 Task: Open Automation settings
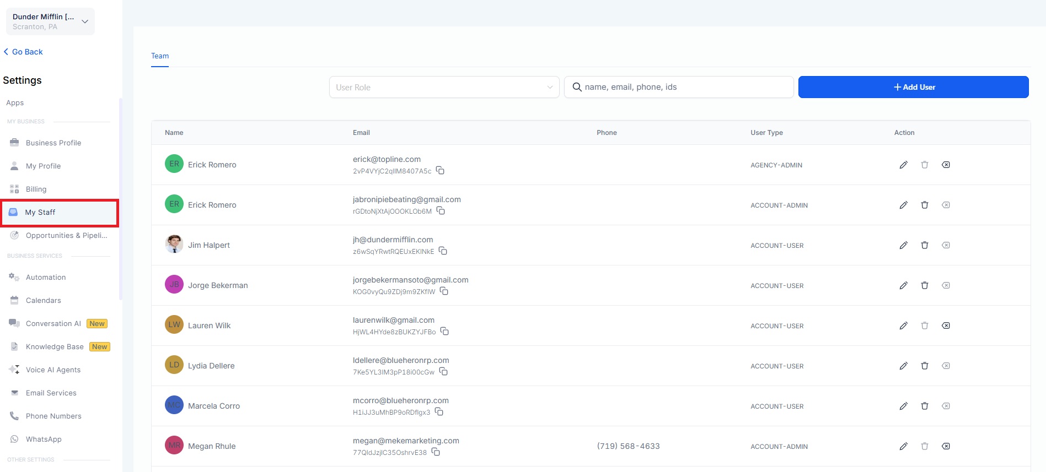[x=46, y=277]
